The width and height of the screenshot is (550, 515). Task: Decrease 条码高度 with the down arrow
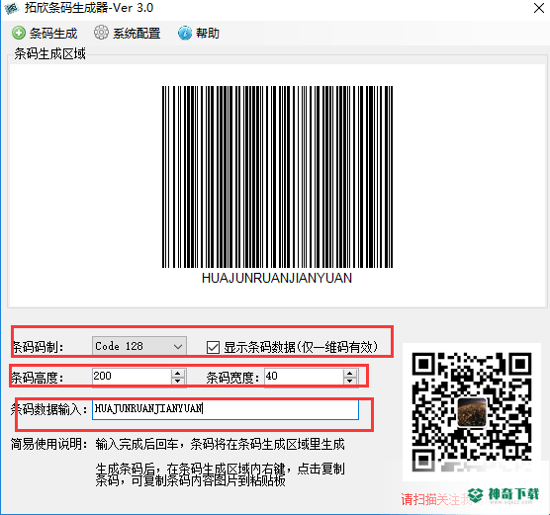pos(178,381)
